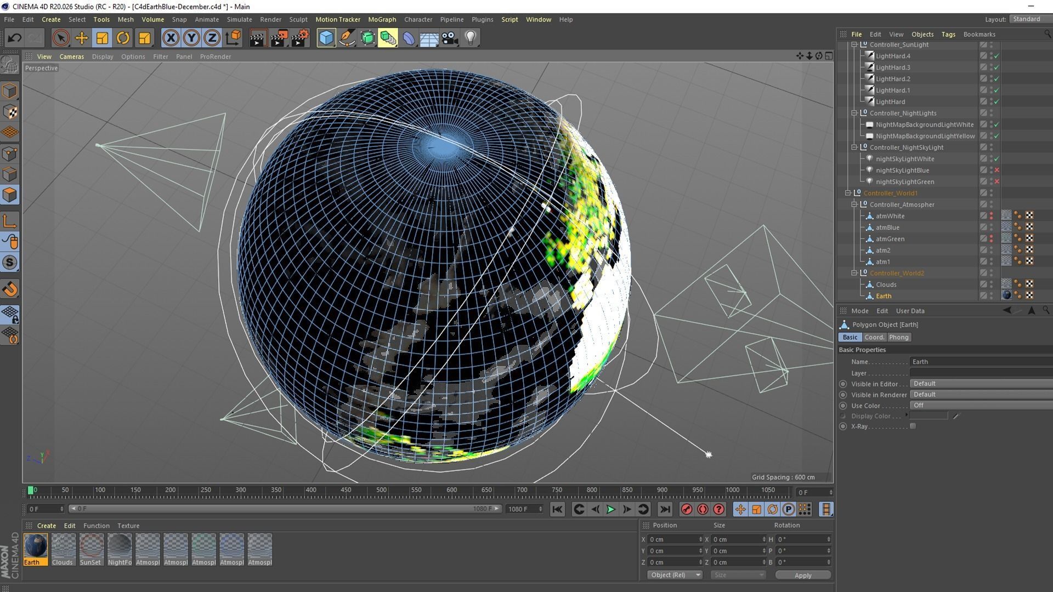The width and height of the screenshot is (1053, 592).
Task: Switch to Coord. tab
Action: point(874,337)
